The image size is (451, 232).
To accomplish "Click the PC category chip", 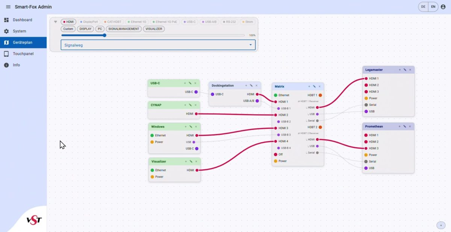I will coord(100,29).
